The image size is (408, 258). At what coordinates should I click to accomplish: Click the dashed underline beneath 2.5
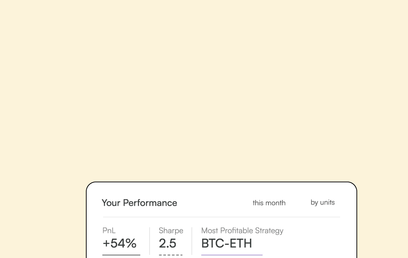click(171, 255)
